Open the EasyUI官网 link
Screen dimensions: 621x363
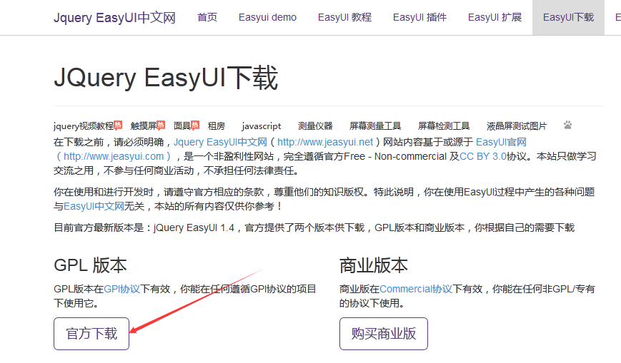[x=501, y=142]
